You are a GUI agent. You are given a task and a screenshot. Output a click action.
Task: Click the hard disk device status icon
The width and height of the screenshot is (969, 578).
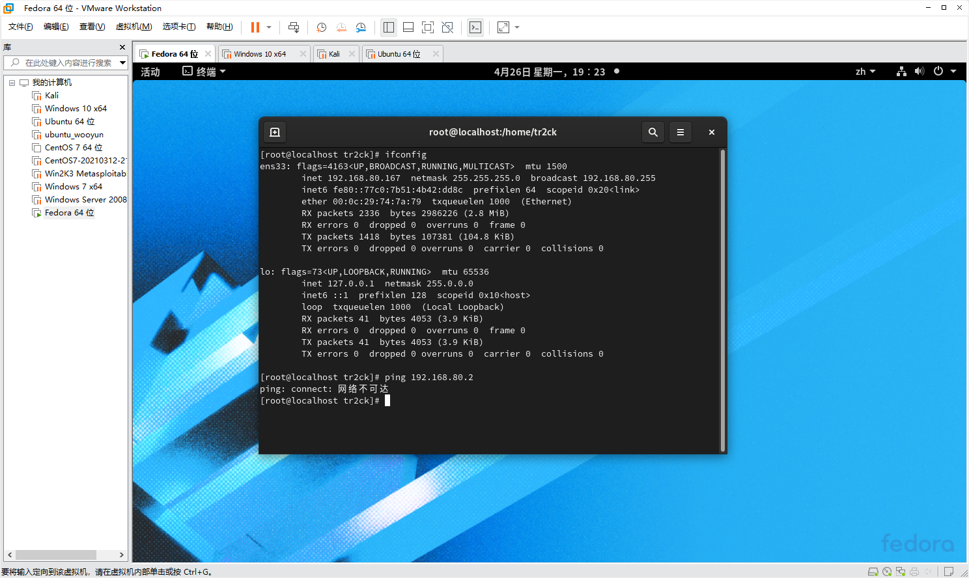(873, 571)
